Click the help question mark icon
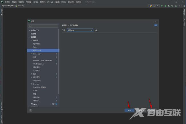 (31, 110)
